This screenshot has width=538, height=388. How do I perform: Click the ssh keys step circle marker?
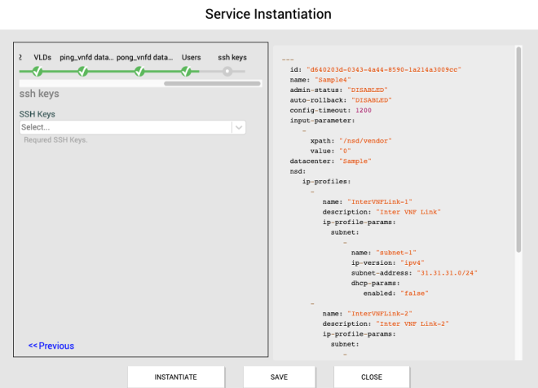click(227, 72)
